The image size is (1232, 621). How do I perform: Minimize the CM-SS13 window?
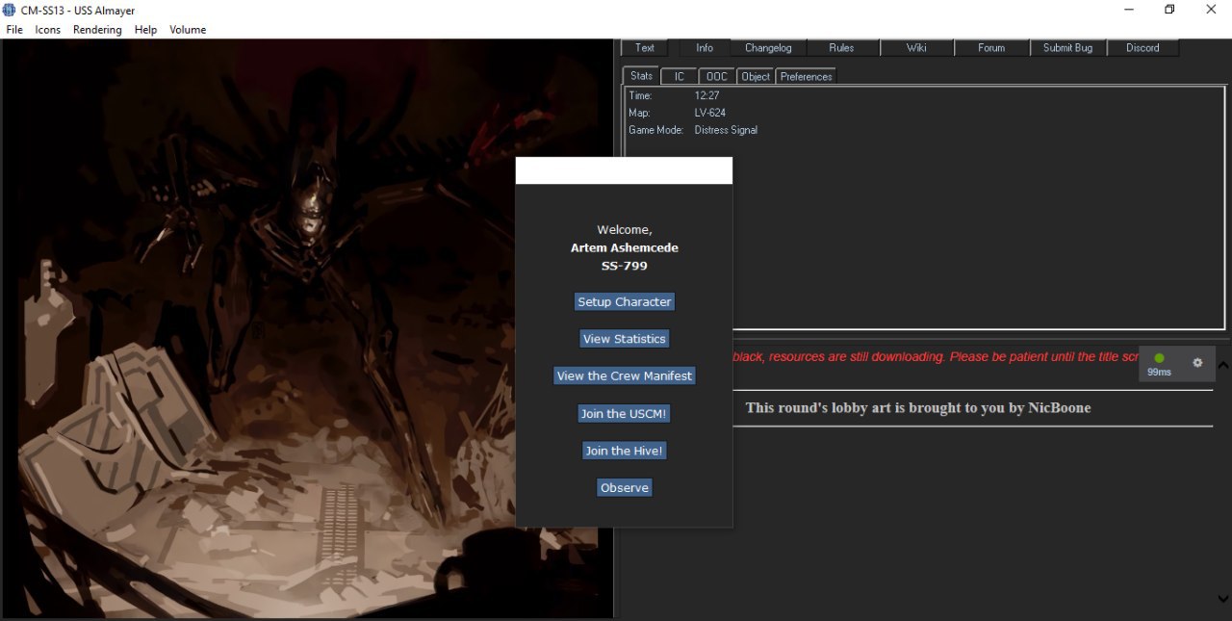1128,10
